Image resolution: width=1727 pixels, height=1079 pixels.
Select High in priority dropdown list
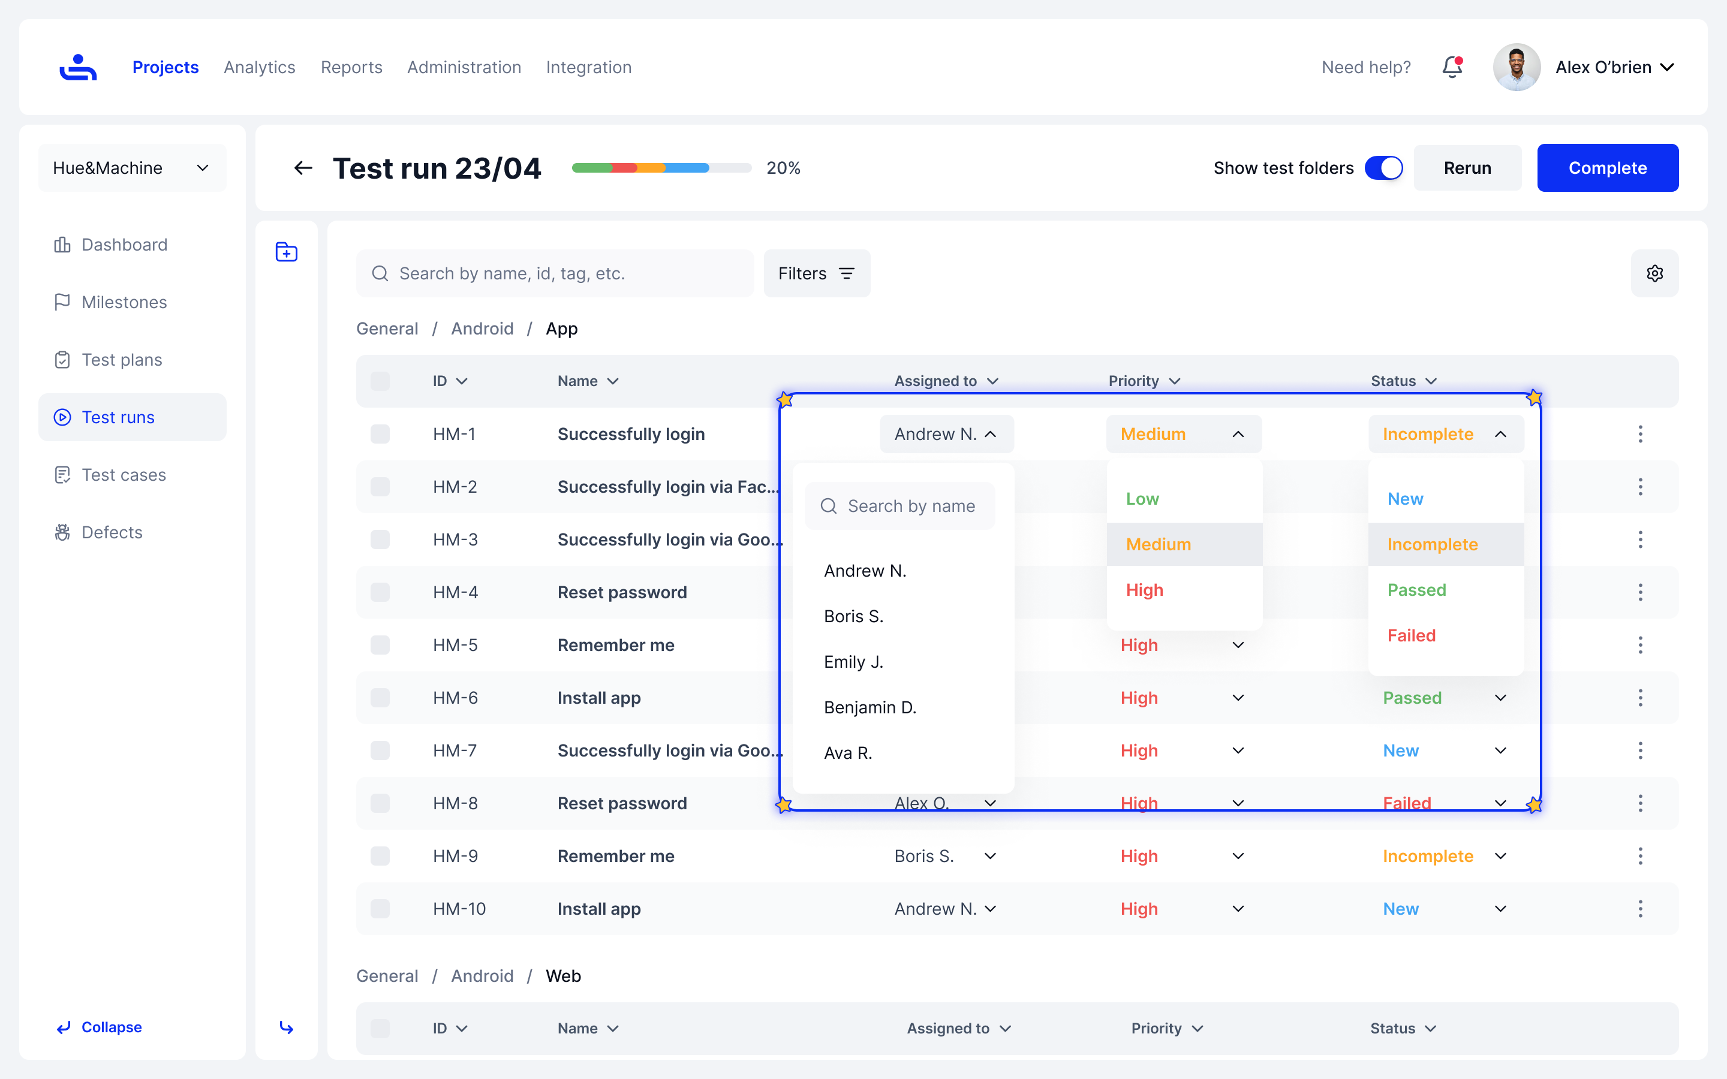(x=1145, y=590)
